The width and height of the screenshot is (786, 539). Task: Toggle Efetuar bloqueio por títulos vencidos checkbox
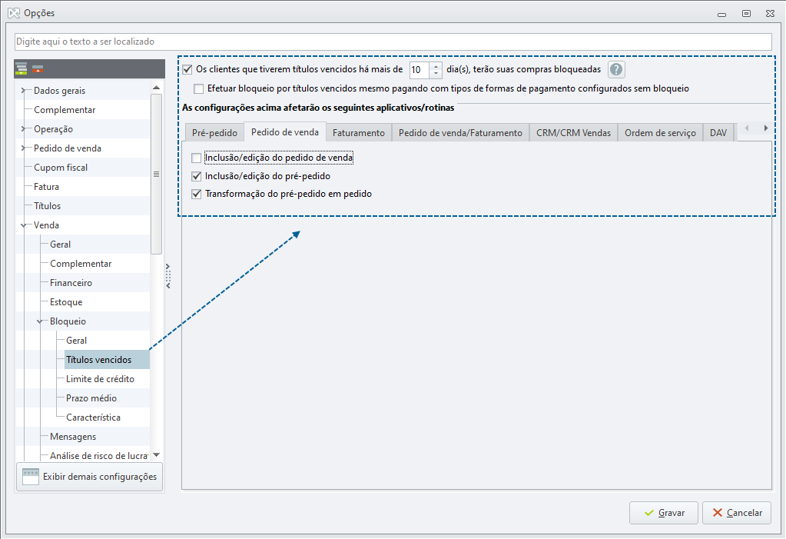click(198, 89)
